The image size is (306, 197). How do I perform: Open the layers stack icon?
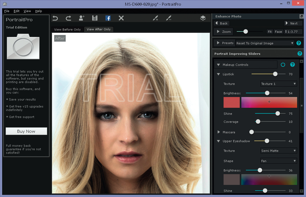point(203,18)
